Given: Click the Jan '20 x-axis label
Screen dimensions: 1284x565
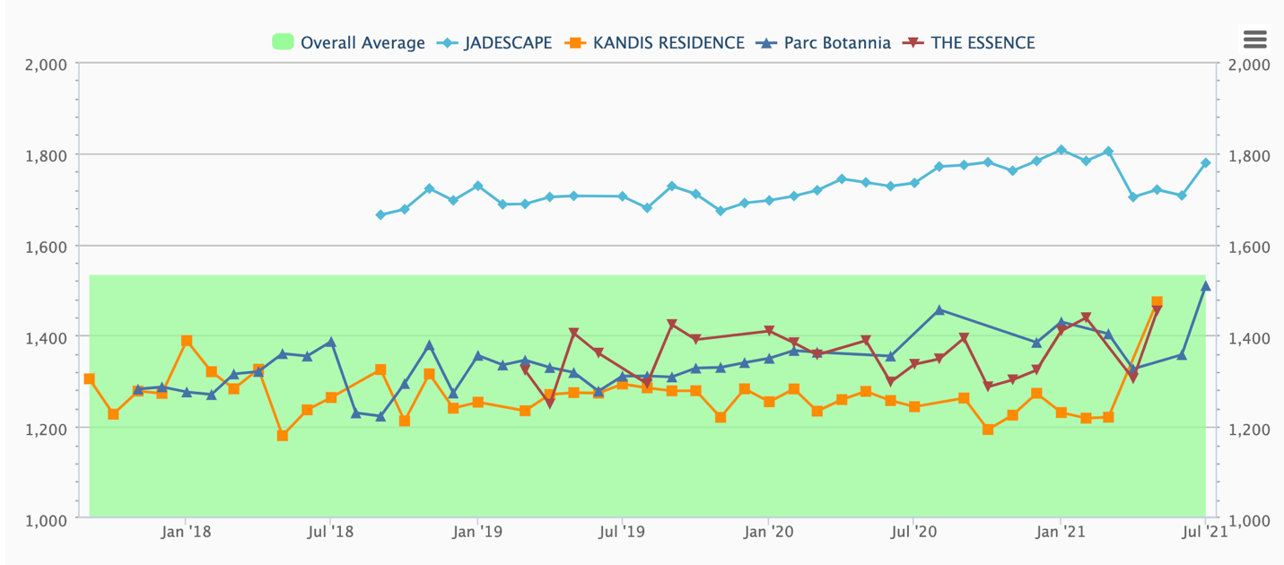Looking at the screenshot, I should click(x=768, y=532).
